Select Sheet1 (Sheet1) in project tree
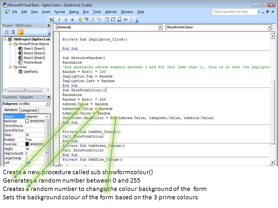 click(x=34, y=49)
